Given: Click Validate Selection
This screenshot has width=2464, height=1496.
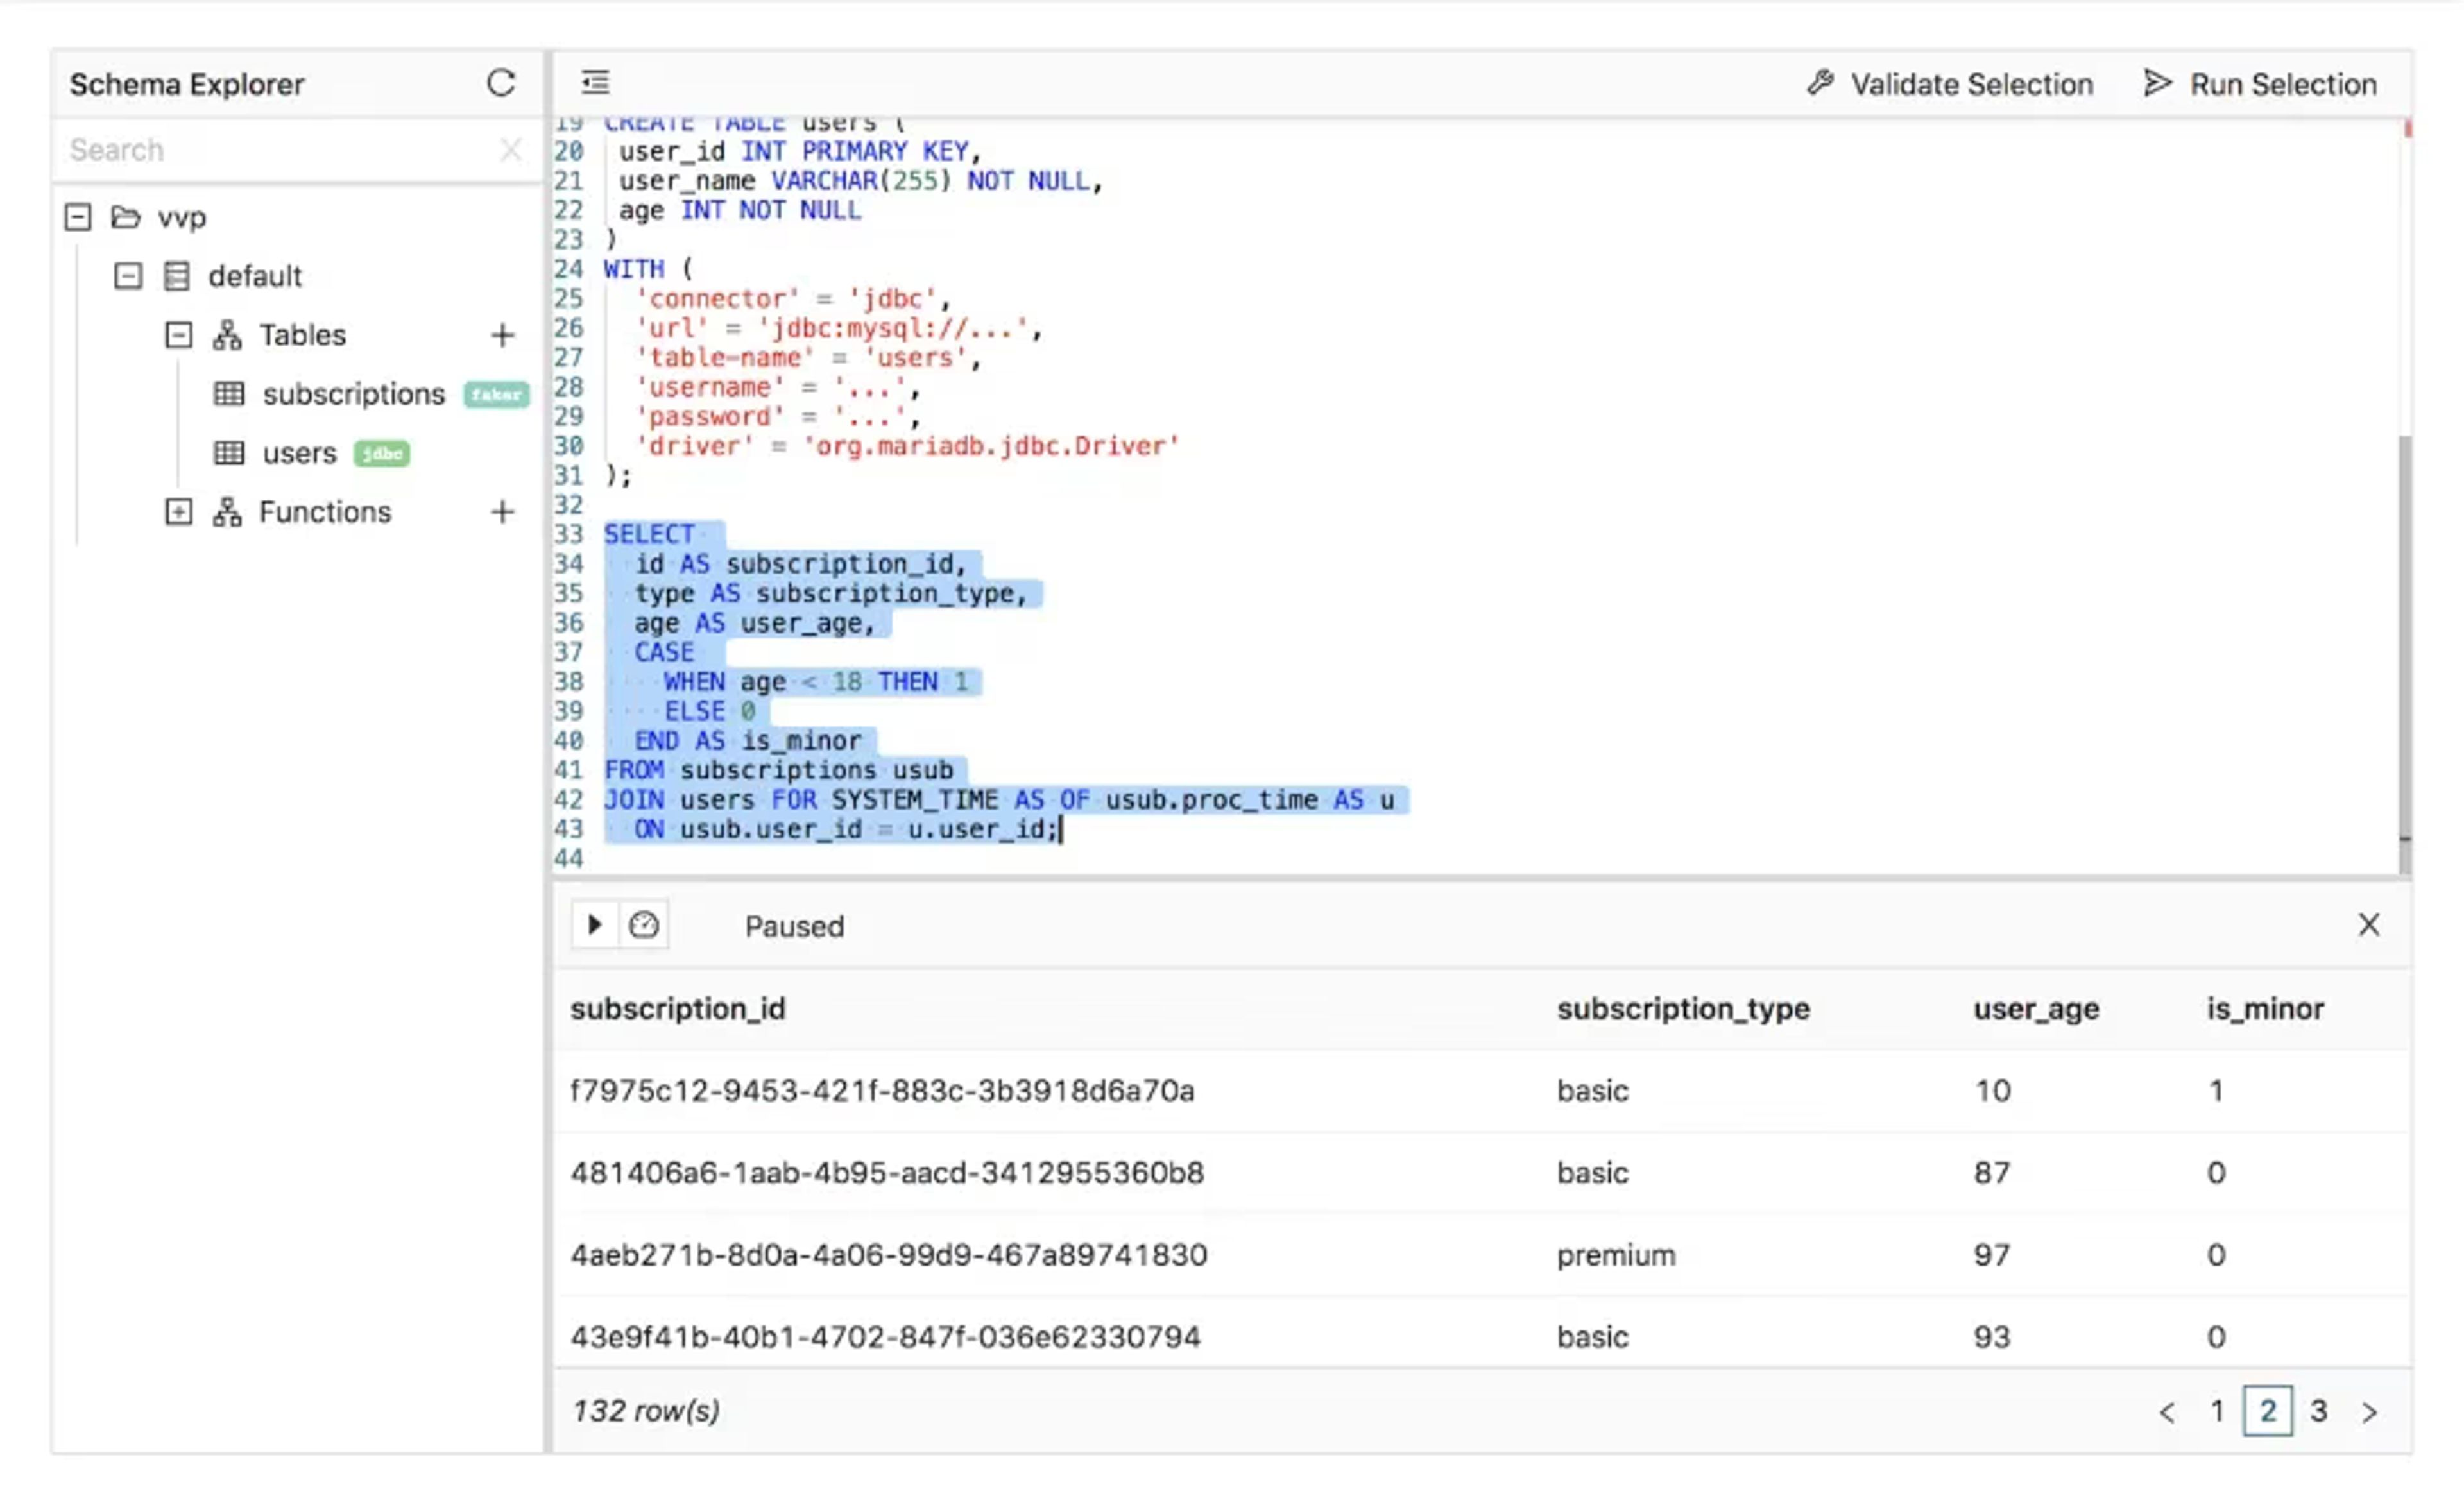Looking at the screenshot, I should click(1950, 84).
